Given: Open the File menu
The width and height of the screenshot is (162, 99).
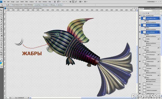Looking at the screenshot, I should point(5,2).
